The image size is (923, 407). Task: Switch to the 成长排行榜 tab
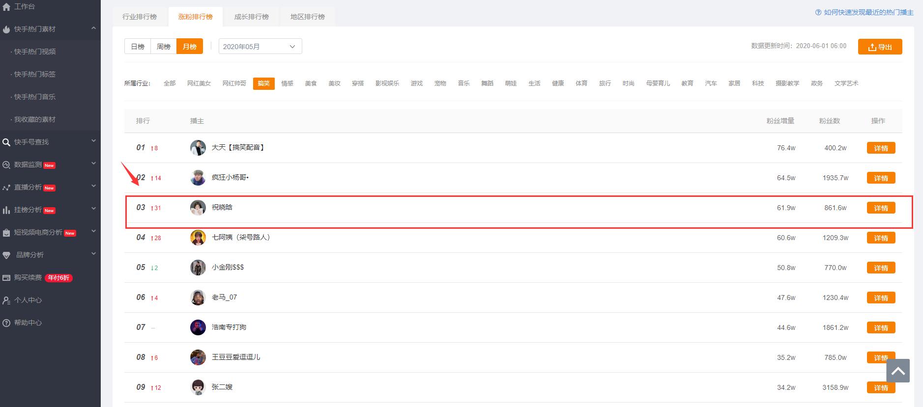point(251,17)
